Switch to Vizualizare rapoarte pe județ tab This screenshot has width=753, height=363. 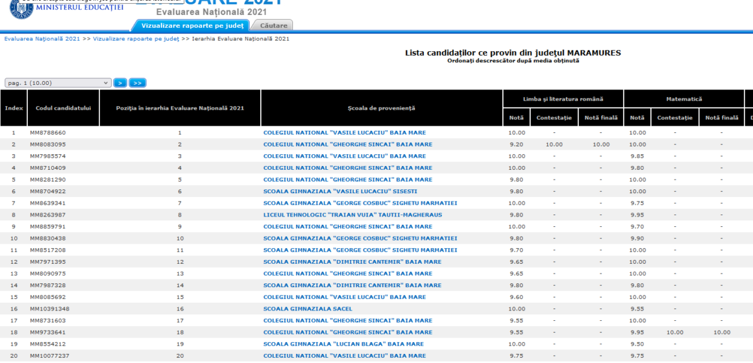[193, 25]
